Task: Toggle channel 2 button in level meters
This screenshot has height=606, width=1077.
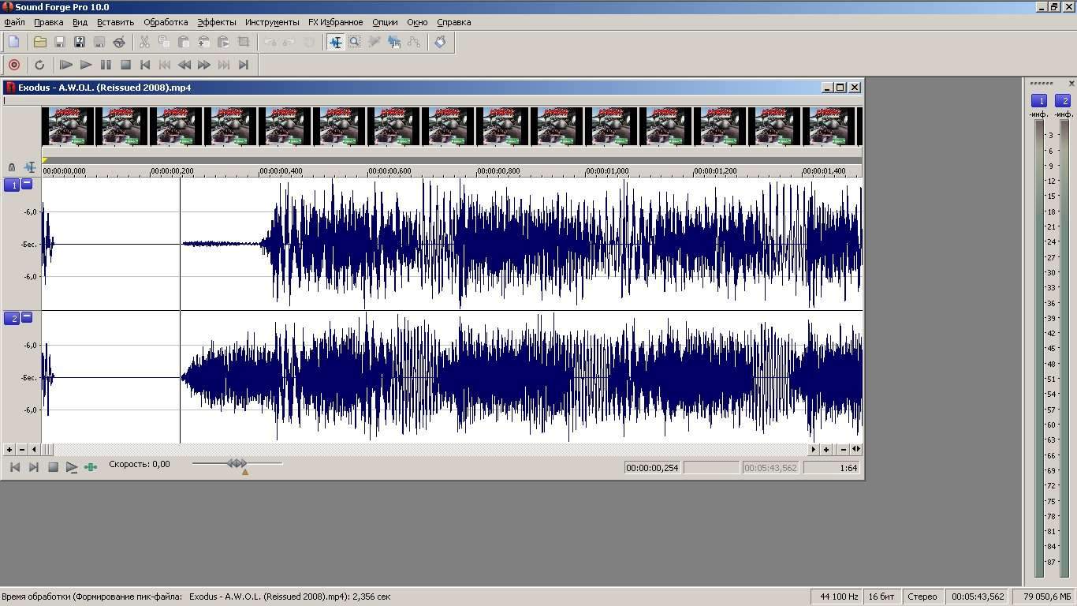Action: point(1063,101)
